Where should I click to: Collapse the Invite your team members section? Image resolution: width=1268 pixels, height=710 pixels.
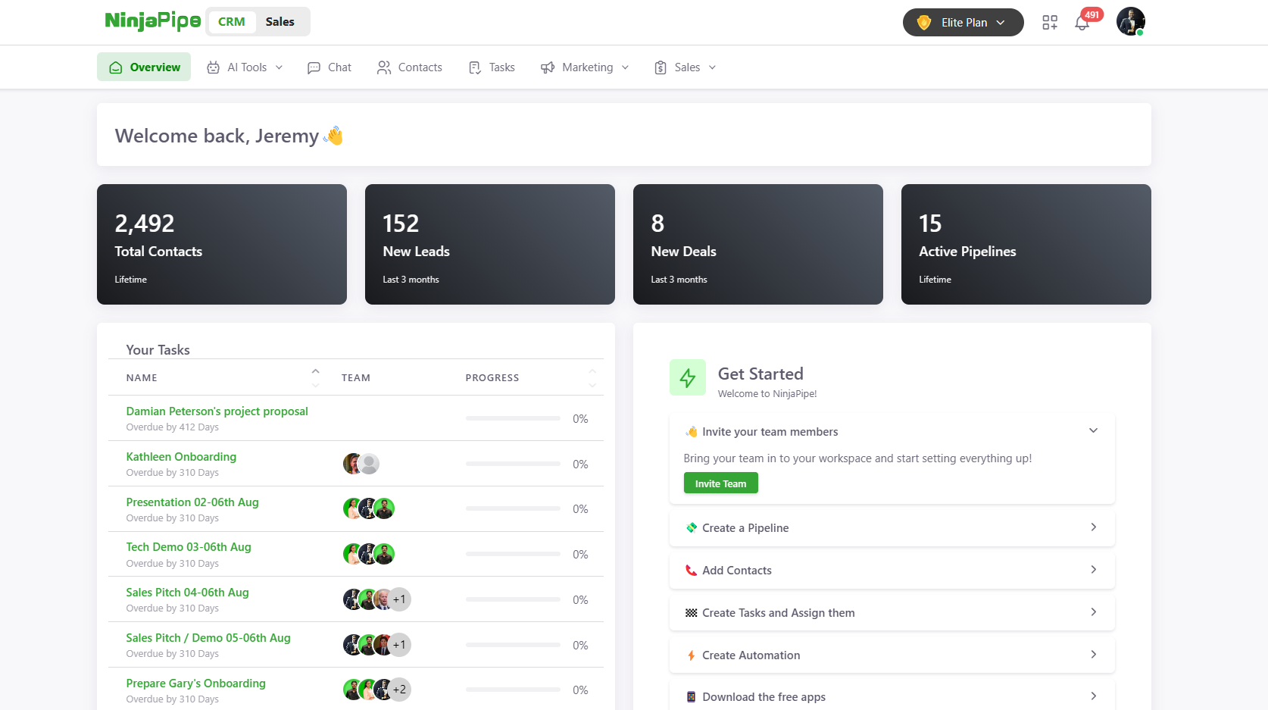1093,430
